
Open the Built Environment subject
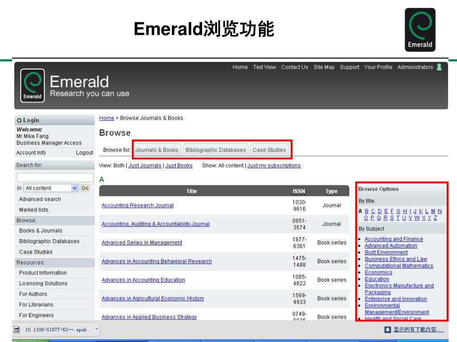click(x=386, y=252)
